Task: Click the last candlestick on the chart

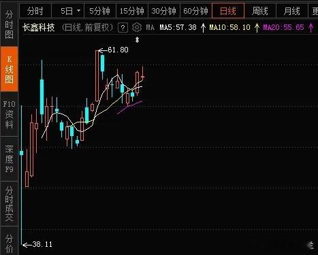Action: 143,76
